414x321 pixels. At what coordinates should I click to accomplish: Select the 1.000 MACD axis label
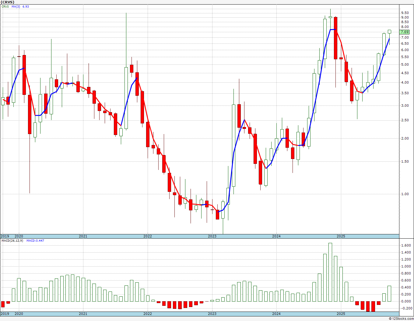point(406,266)
